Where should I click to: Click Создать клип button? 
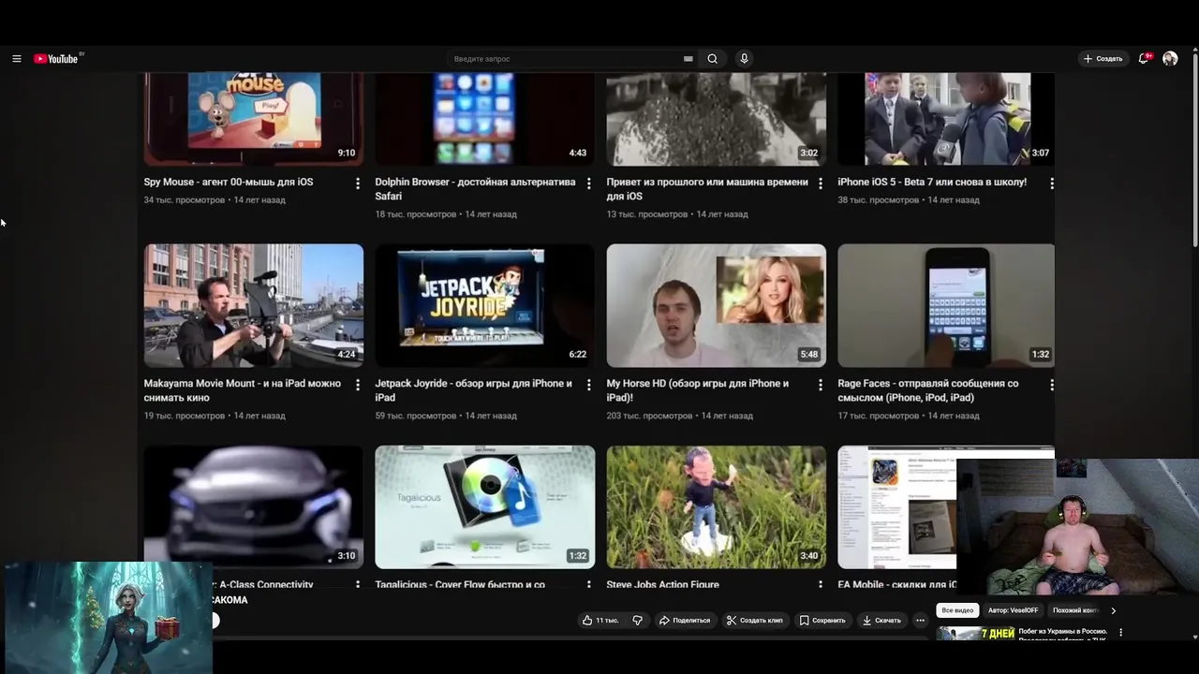[x=754, y=620]
